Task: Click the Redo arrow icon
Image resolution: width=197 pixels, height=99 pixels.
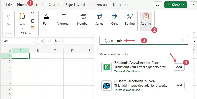Action: coord(9,24)
